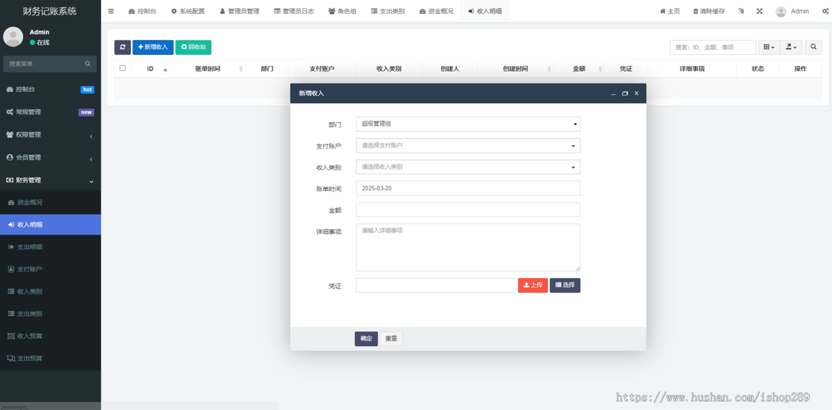The height and width of the screenshot is (410, 832).
Task: Click search icon in sidebar menu search
Action: tap(87, 64)
